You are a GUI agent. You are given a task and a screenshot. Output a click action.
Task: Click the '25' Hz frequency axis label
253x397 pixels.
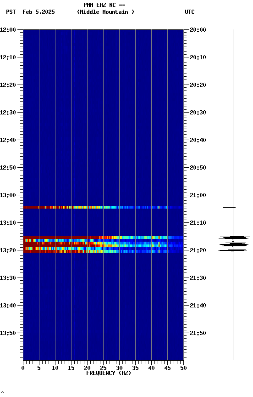(x=103, y=368)
